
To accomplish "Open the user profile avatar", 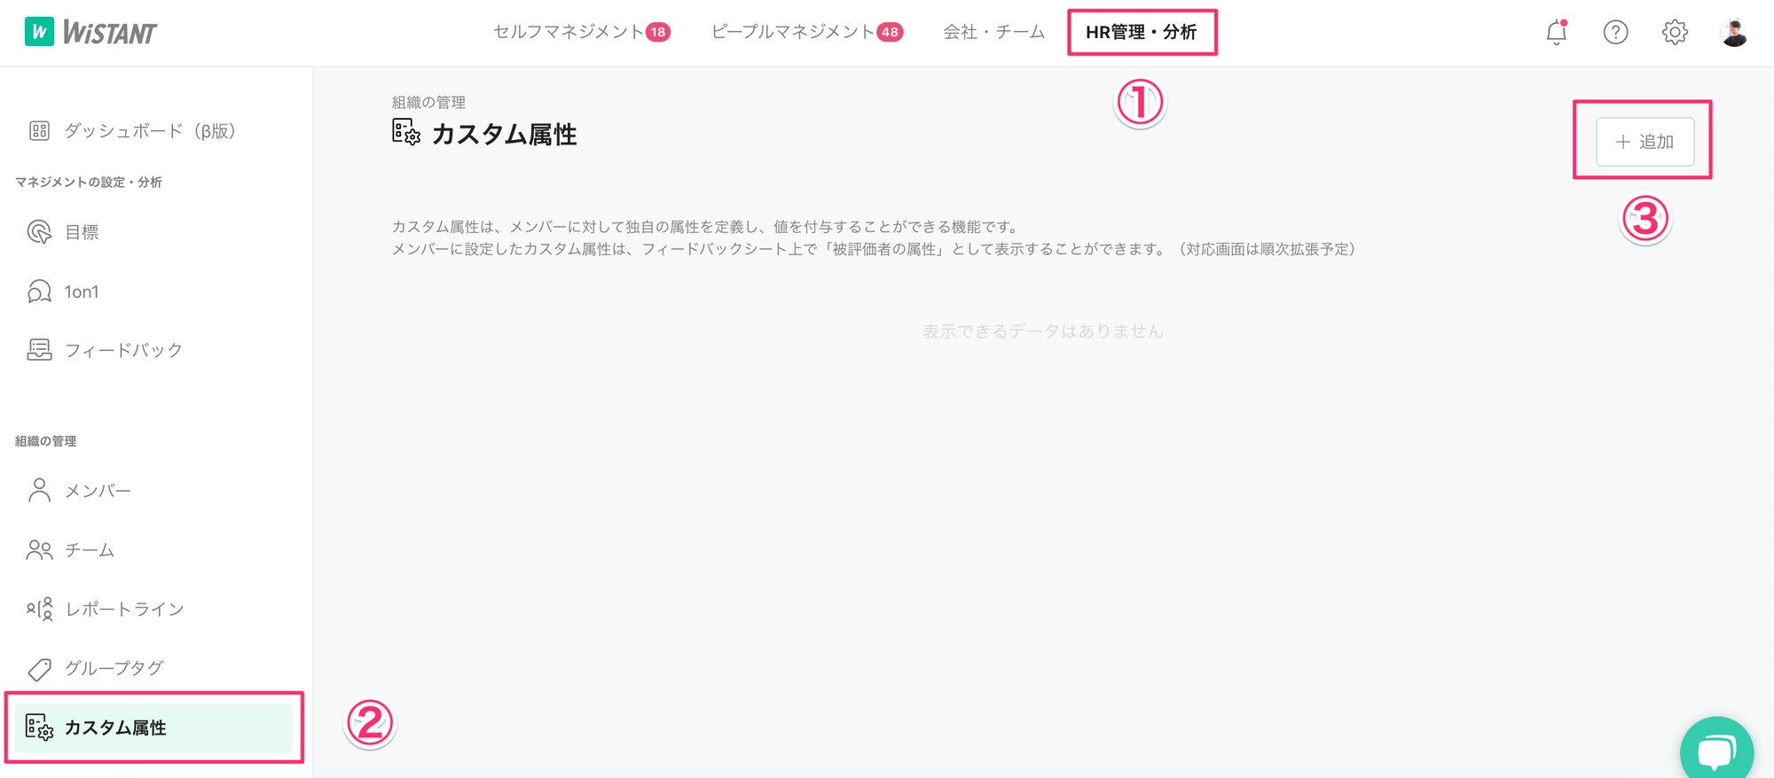I will tap(1733, 33).
